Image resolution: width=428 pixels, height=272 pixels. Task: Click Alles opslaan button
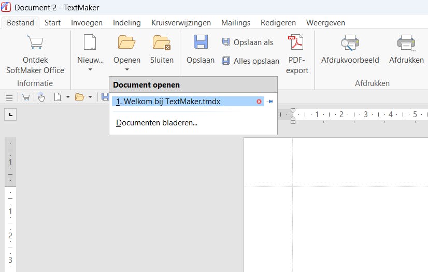(x=251, y=61)
